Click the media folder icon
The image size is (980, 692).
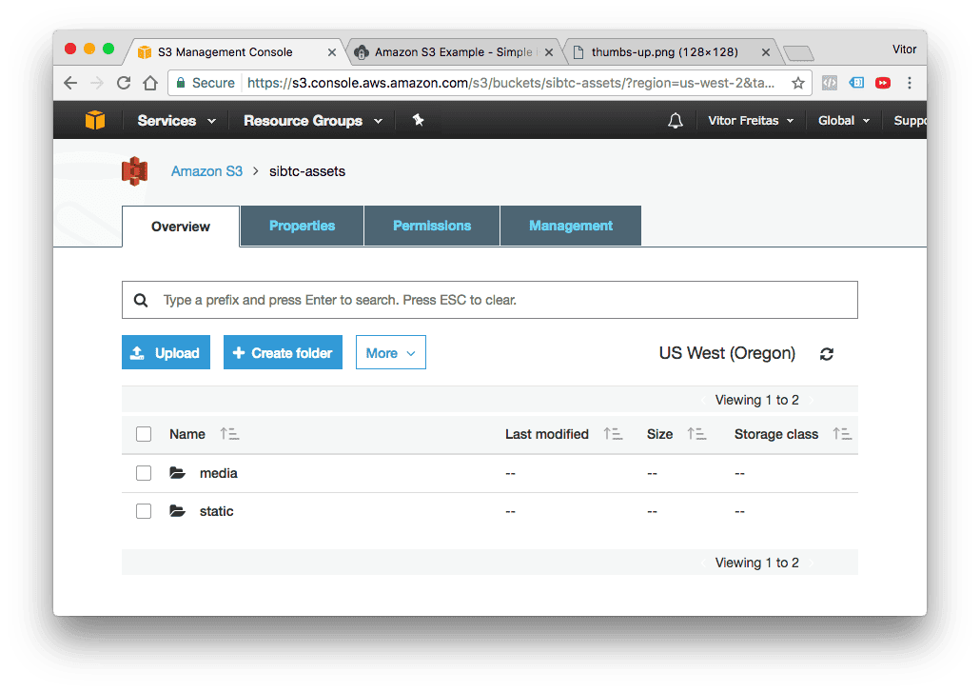click(178, 472)
